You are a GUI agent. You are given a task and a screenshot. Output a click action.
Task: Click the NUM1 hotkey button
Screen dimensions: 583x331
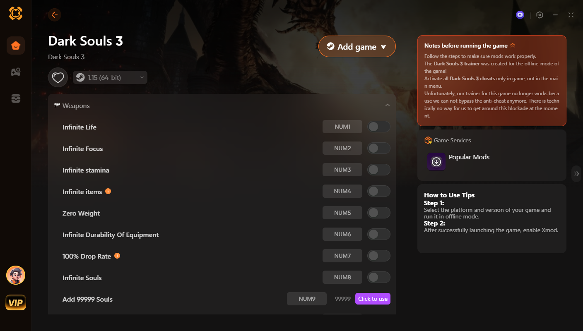click(342, 127)
